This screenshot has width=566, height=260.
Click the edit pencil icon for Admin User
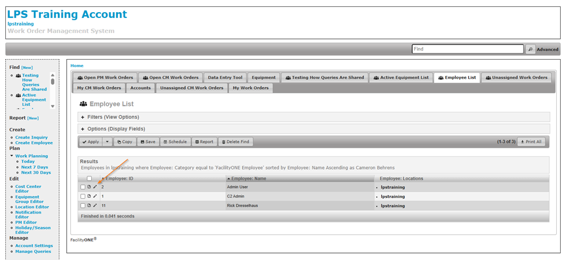tap(95, 187)
